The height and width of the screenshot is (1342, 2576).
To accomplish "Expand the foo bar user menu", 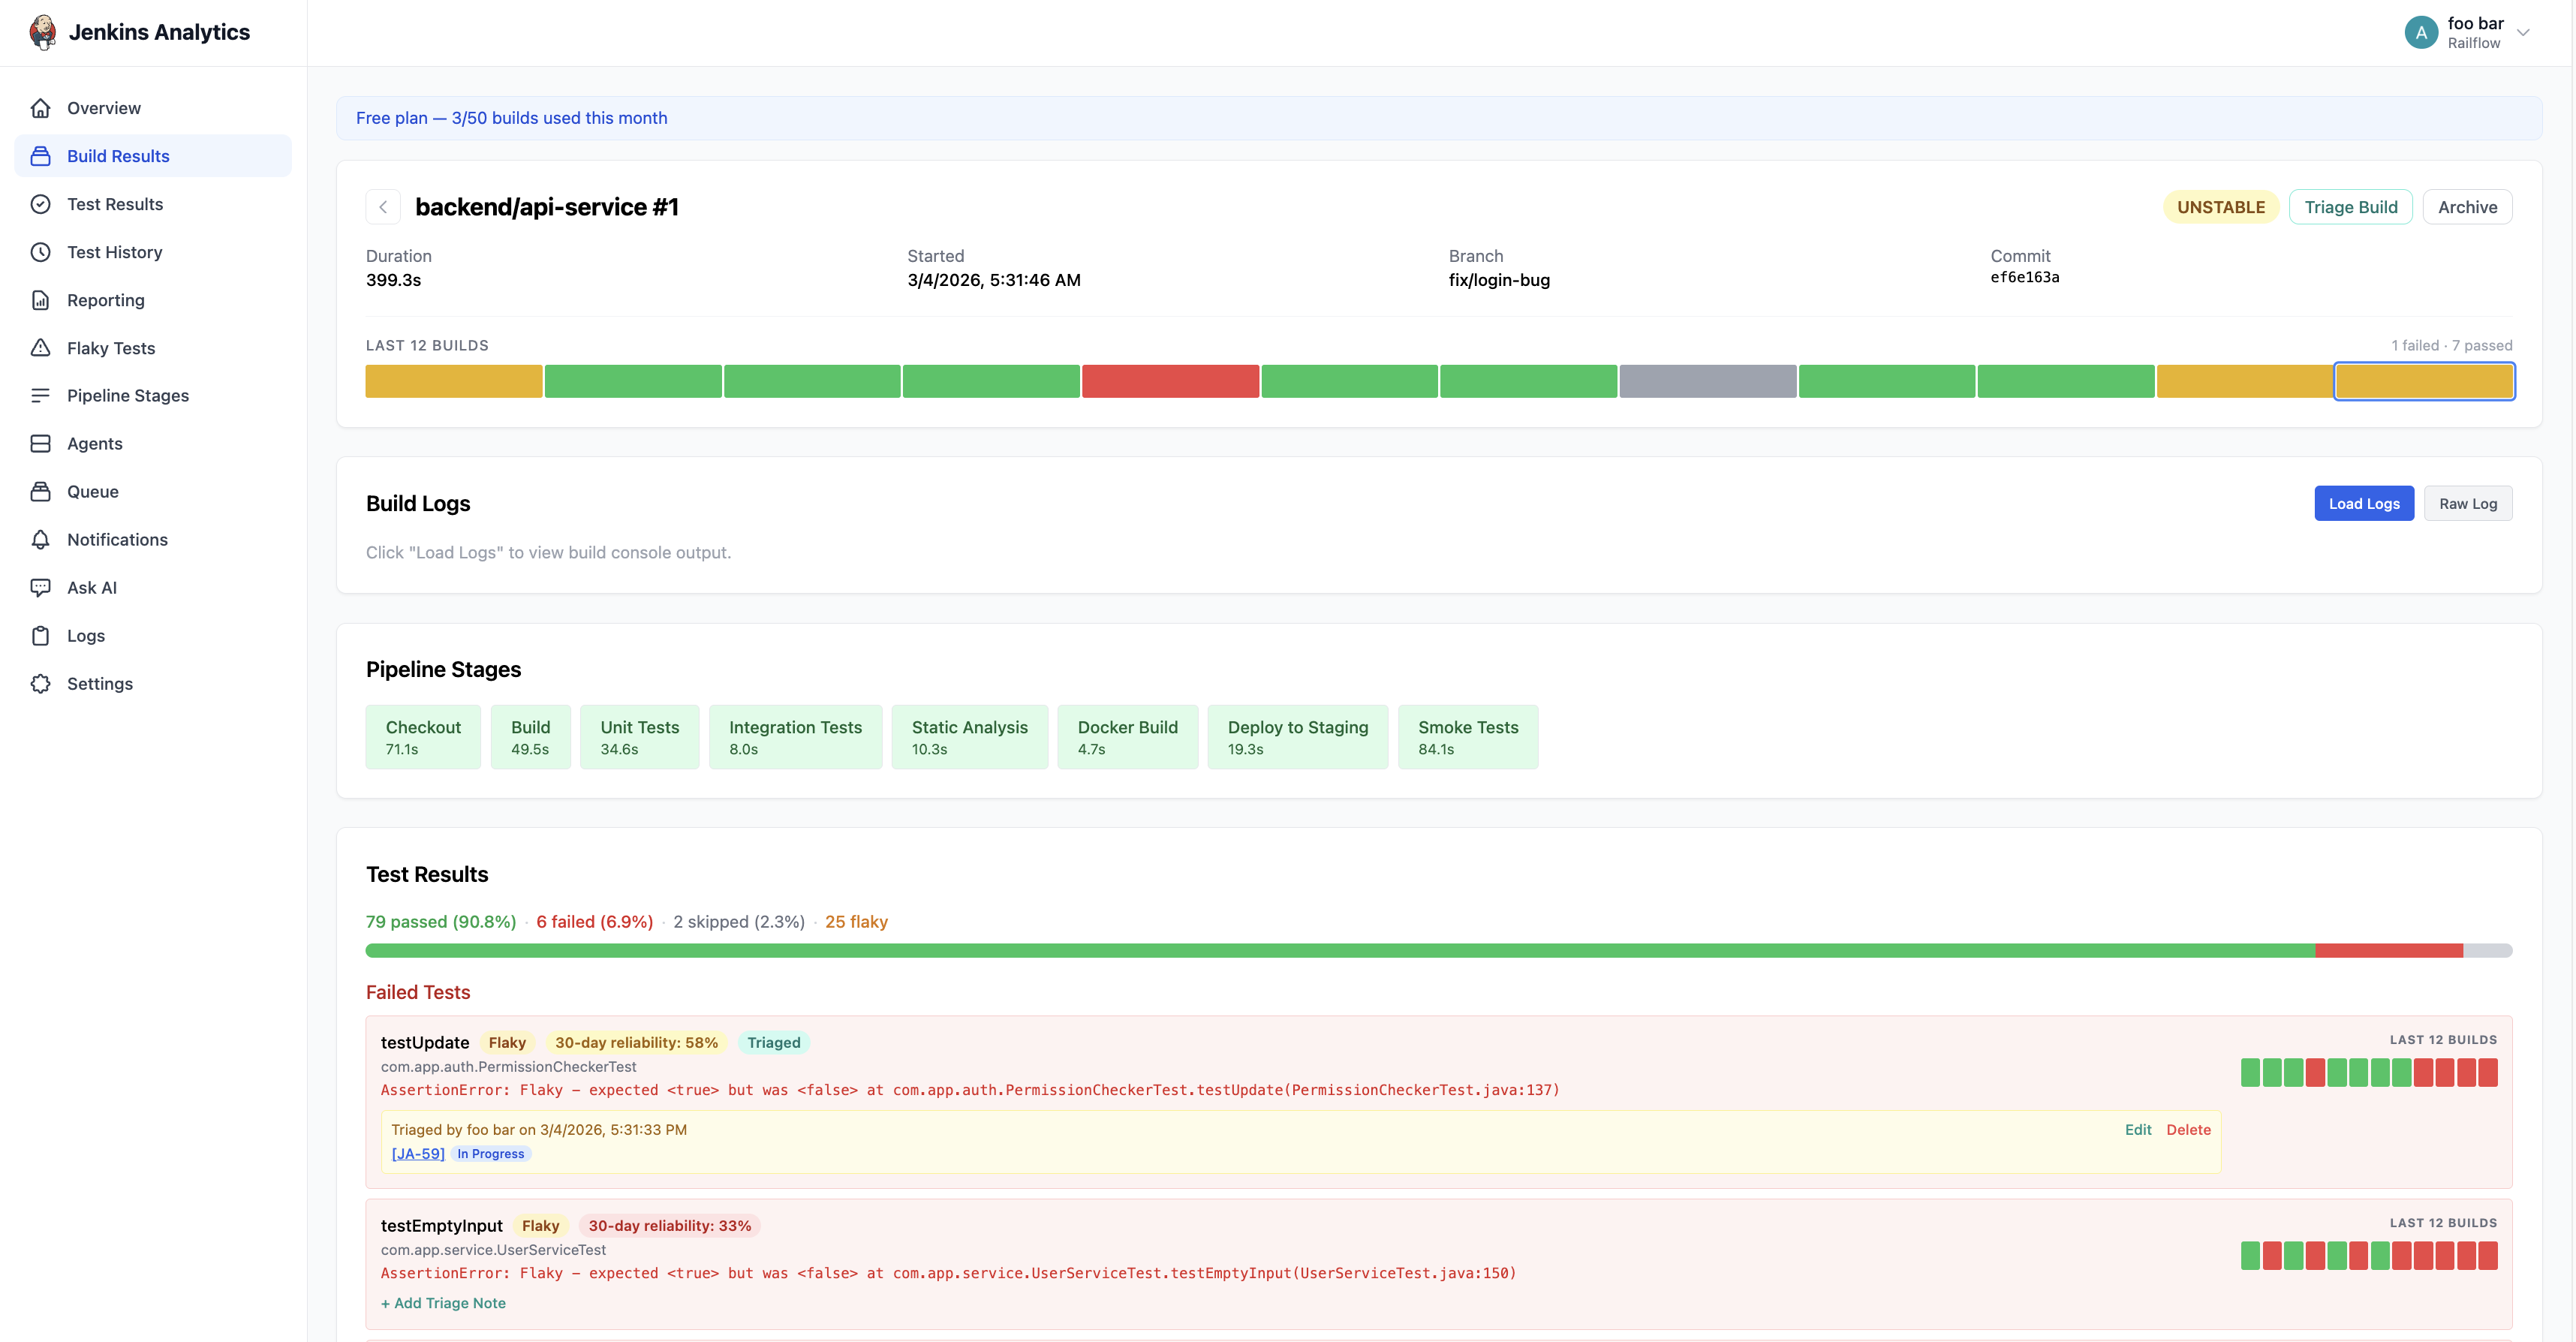I will (2522, 32).
